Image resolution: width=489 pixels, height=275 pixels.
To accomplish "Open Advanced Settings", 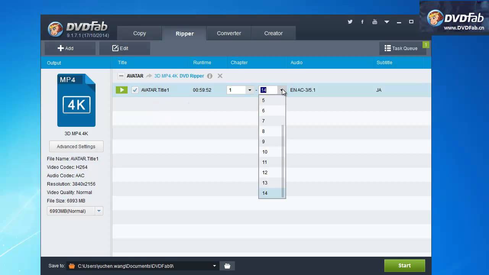I will point(76,146).
